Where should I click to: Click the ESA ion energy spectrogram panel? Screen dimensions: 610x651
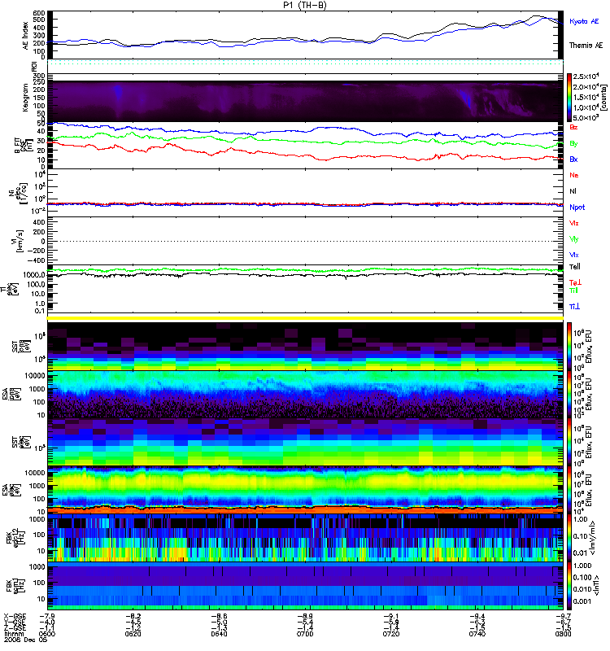tap(305, 395)
